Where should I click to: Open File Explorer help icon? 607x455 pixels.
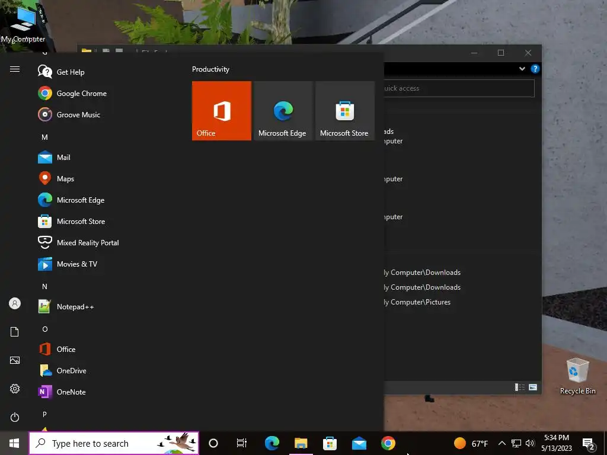pos(535,69)
